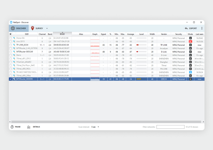Check the TP-LINK_6334 network checkbox

coord(10,45)
